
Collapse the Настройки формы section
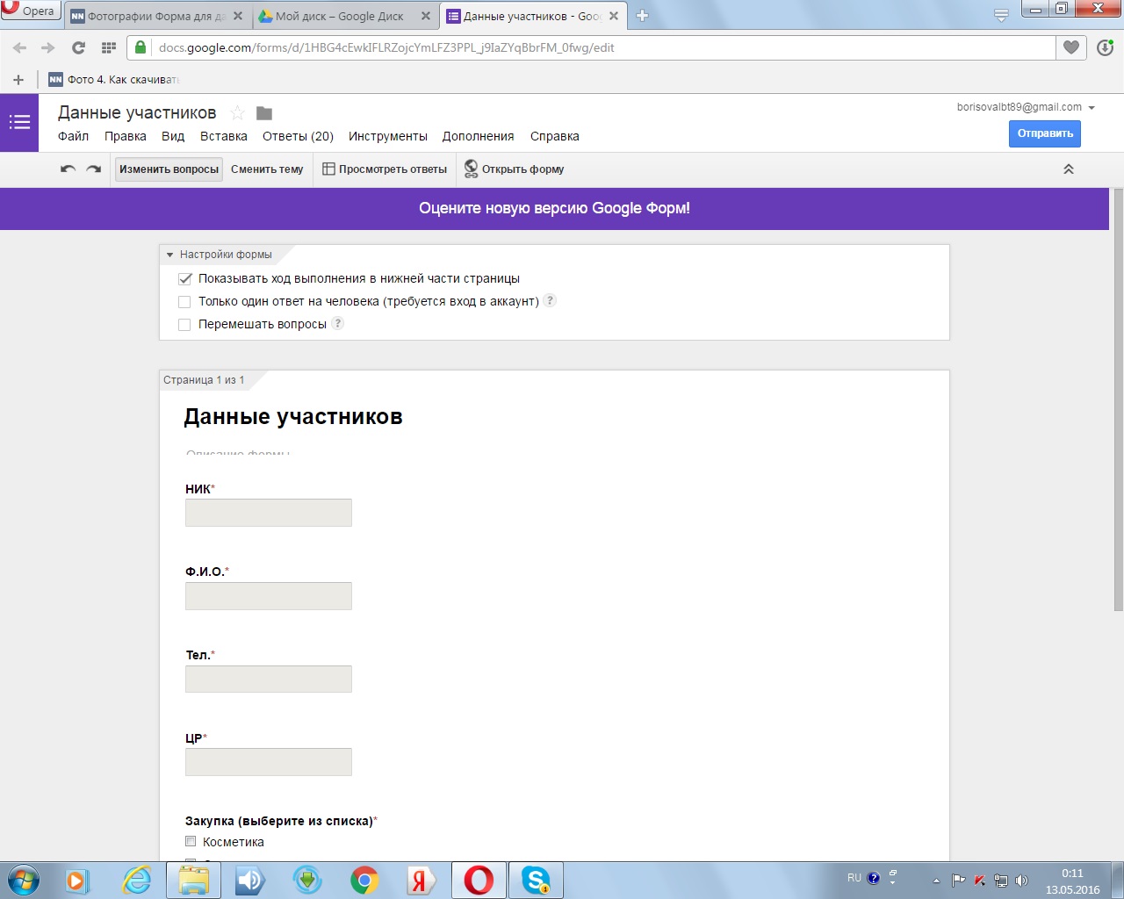click(x=170, y=255)
